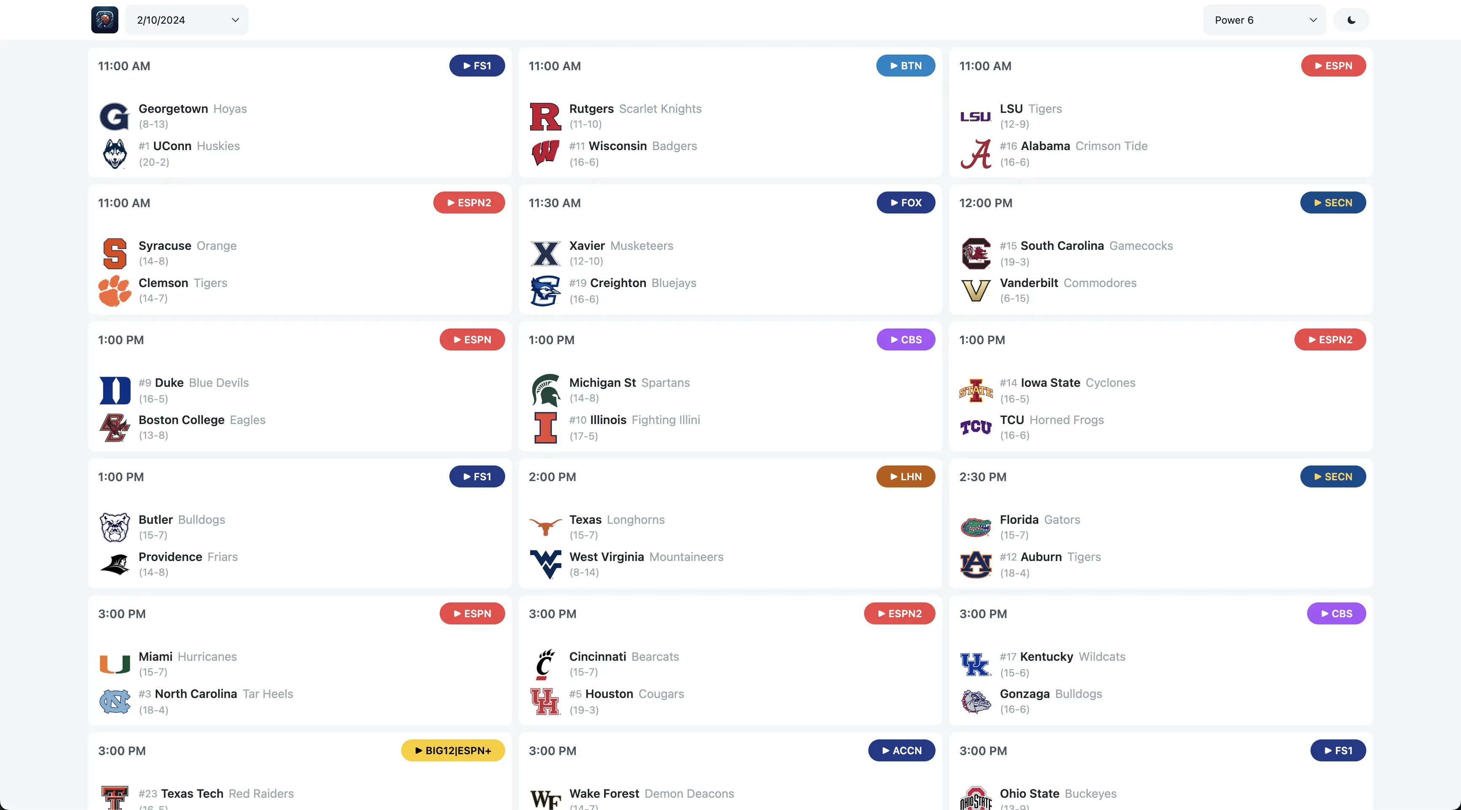Click the UConn Huskies logo
Image resolution: width=1461 pixels, height=810 pixels.
[115, 153]
